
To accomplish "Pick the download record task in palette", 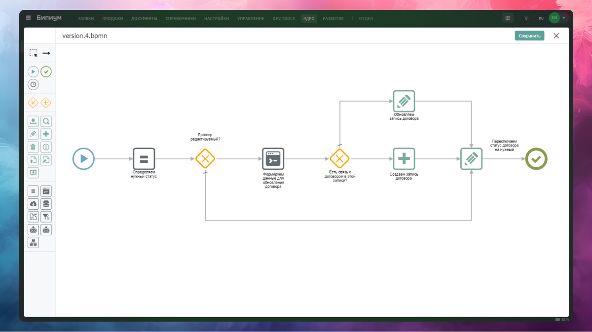I will tap(33, 121).
